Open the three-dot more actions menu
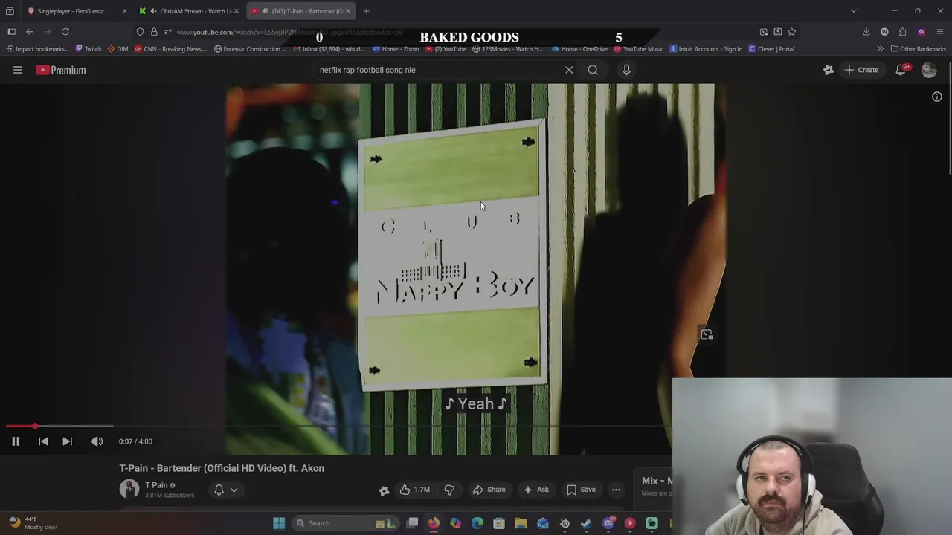Viewport: 952px width, 535px height. point(616,490)
